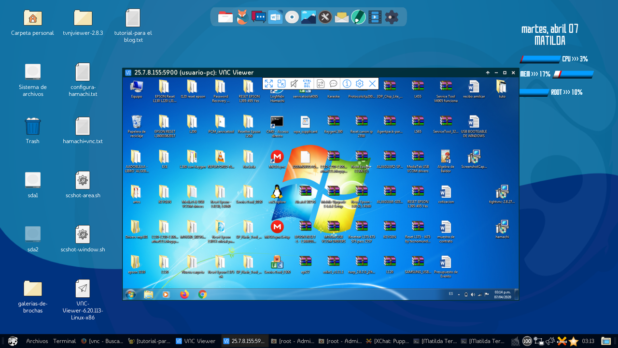Select Presupuesto de Evento document
The height and width of the screenshot is (348, 618).
coord(446,267)
